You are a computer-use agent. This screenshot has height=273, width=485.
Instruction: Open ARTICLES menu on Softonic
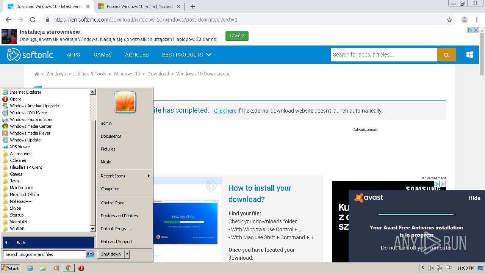(x=137, y=55)
